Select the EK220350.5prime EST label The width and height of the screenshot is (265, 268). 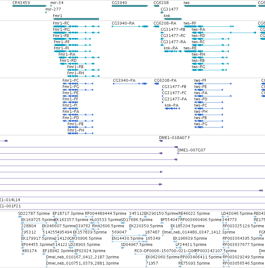tap(146, 226)
